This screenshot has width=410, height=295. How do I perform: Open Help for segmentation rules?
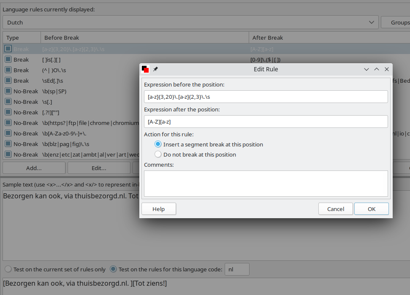[x=158, y=208]
